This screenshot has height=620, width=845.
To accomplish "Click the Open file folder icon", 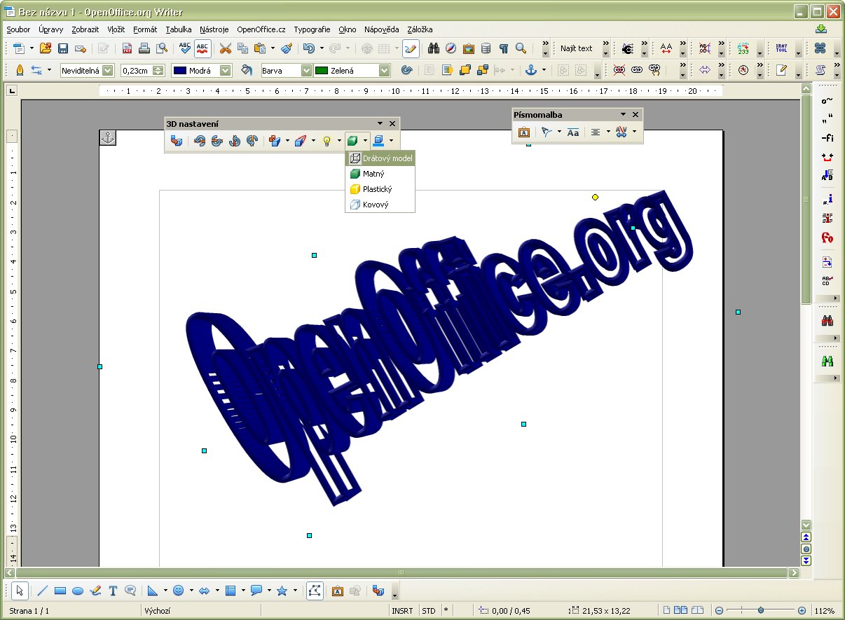I will [46, 48].
